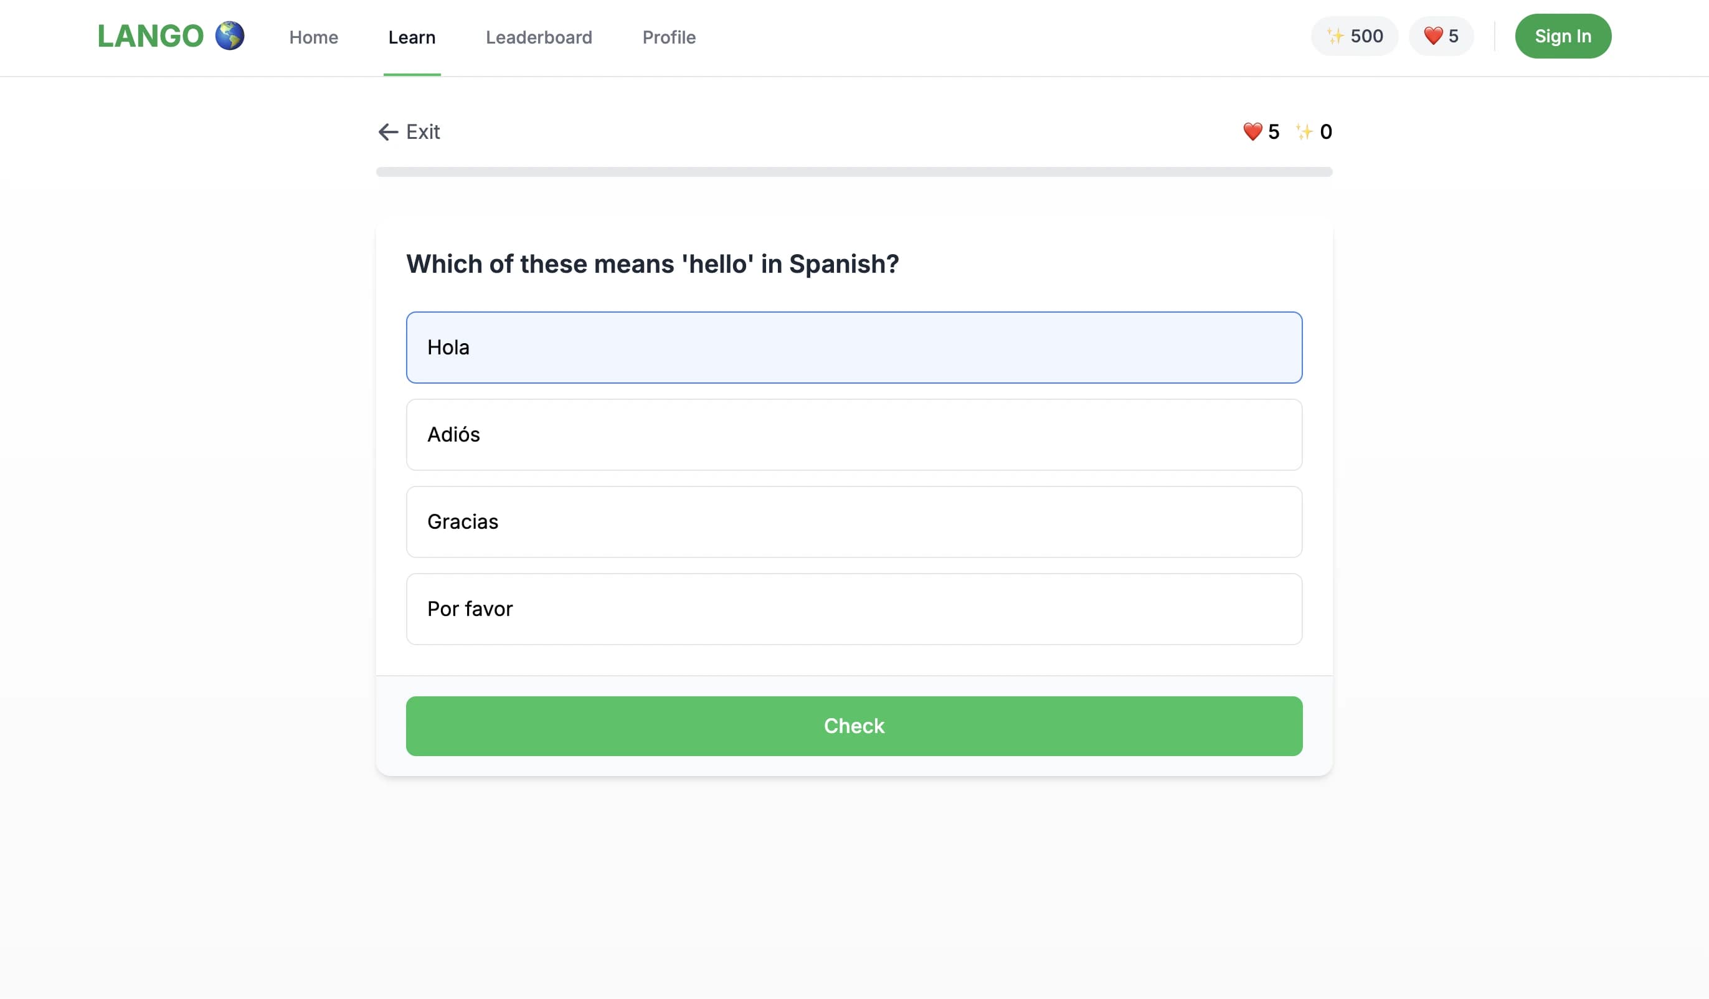The width and height of the screenshot is (1709, 999).
Task: Click the sparkle XP icon showing 500
Action: click(1335, 36)
